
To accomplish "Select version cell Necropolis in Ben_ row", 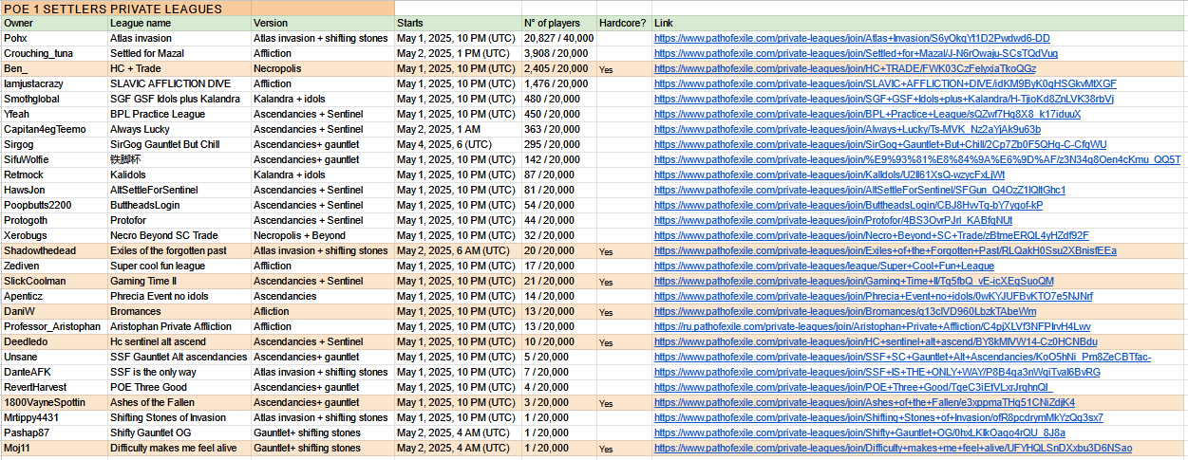I will (x=322, y=68).
